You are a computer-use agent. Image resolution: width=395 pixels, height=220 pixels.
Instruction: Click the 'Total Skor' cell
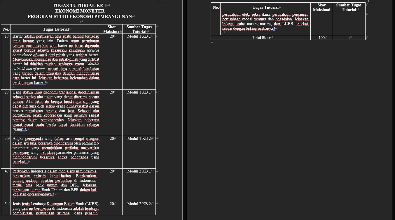(x=261, y=38)
